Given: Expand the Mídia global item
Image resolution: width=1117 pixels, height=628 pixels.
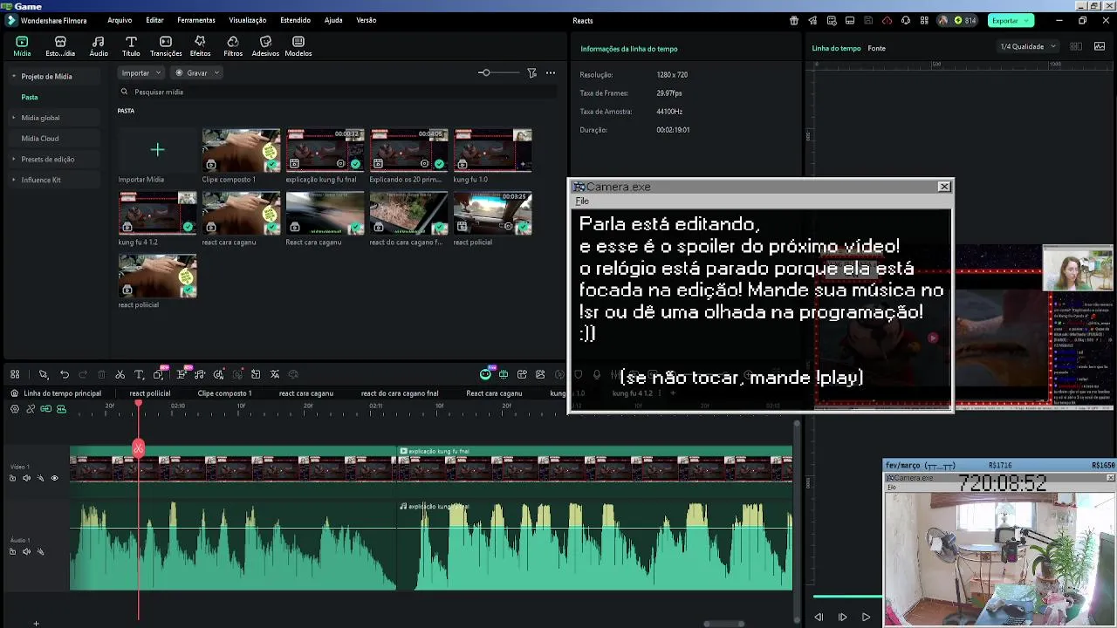Looking at the screenshot, I should click(14, 118).
